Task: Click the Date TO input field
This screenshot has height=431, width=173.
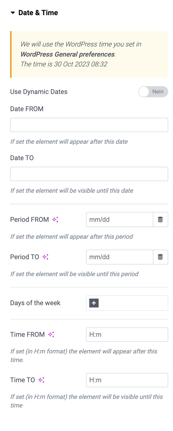Action: pos(89,174)
